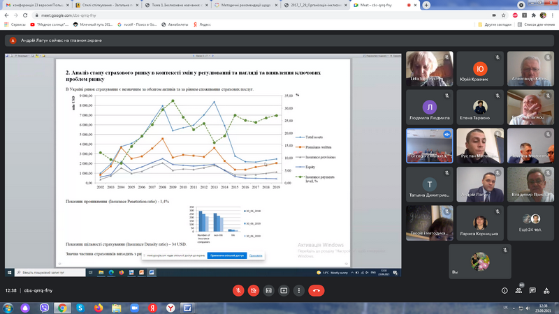The height and width of the screenshot is (314, 559).
Task: Switch to the Meet cbs-qrrq-fny tab
Action: pos(379,4)
